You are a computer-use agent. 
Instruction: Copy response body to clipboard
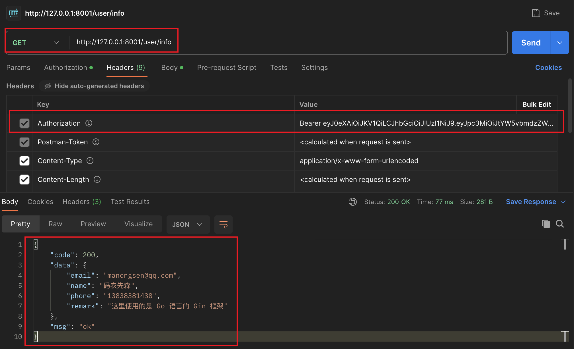pos(546,224)
